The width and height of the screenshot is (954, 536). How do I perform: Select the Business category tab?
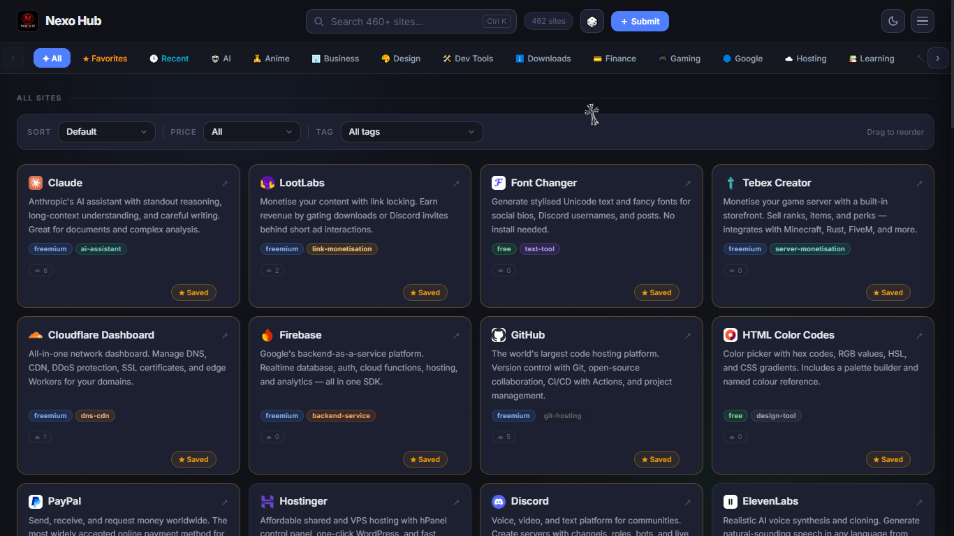pos(335,59)
